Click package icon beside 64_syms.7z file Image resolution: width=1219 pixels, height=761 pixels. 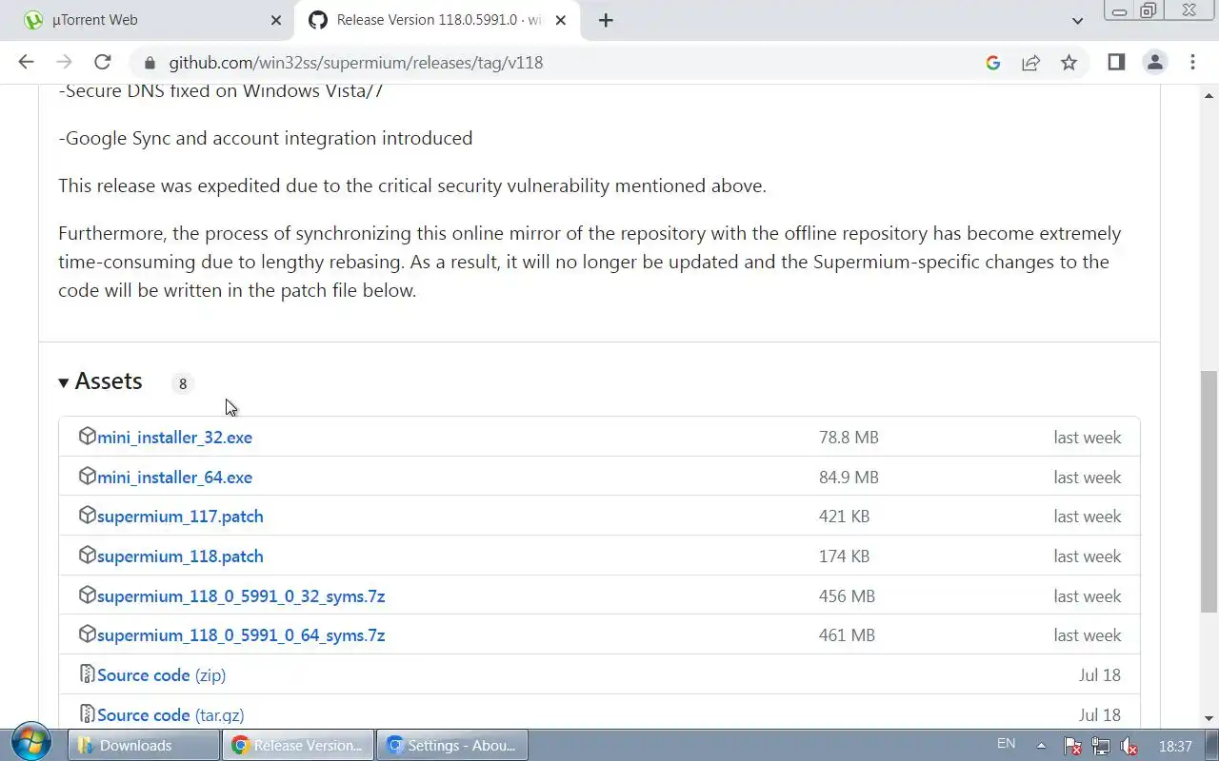[87, 634]
